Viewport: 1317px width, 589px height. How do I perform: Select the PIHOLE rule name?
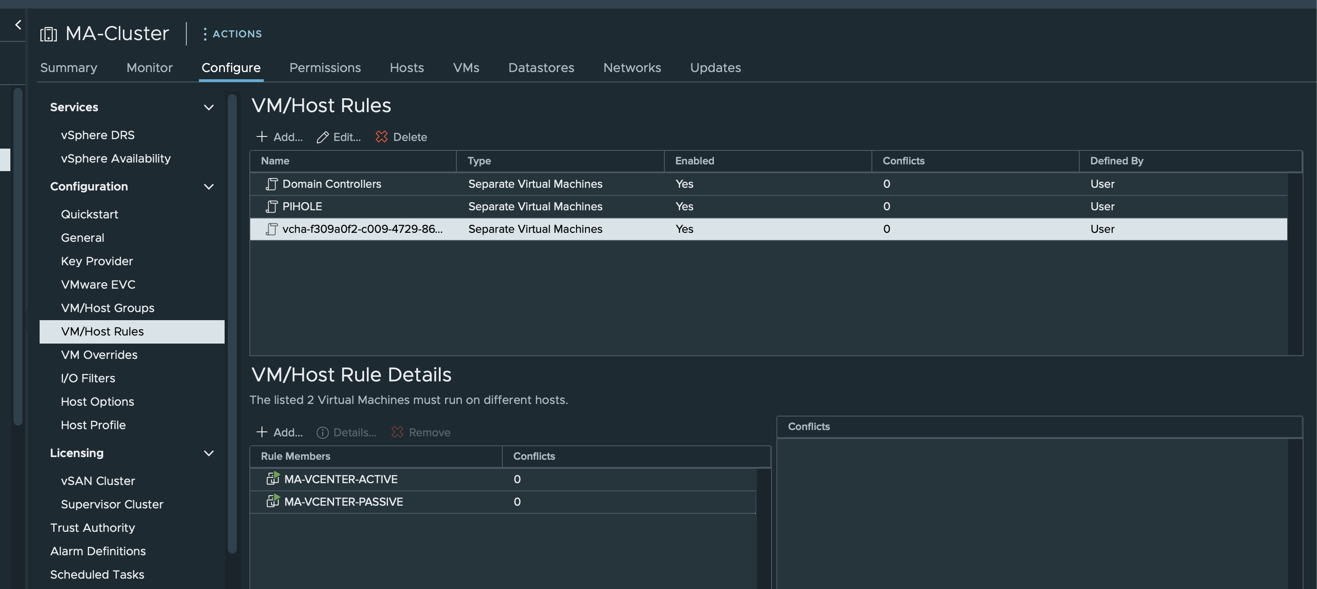pyautogui.click(x=302, y=207)
